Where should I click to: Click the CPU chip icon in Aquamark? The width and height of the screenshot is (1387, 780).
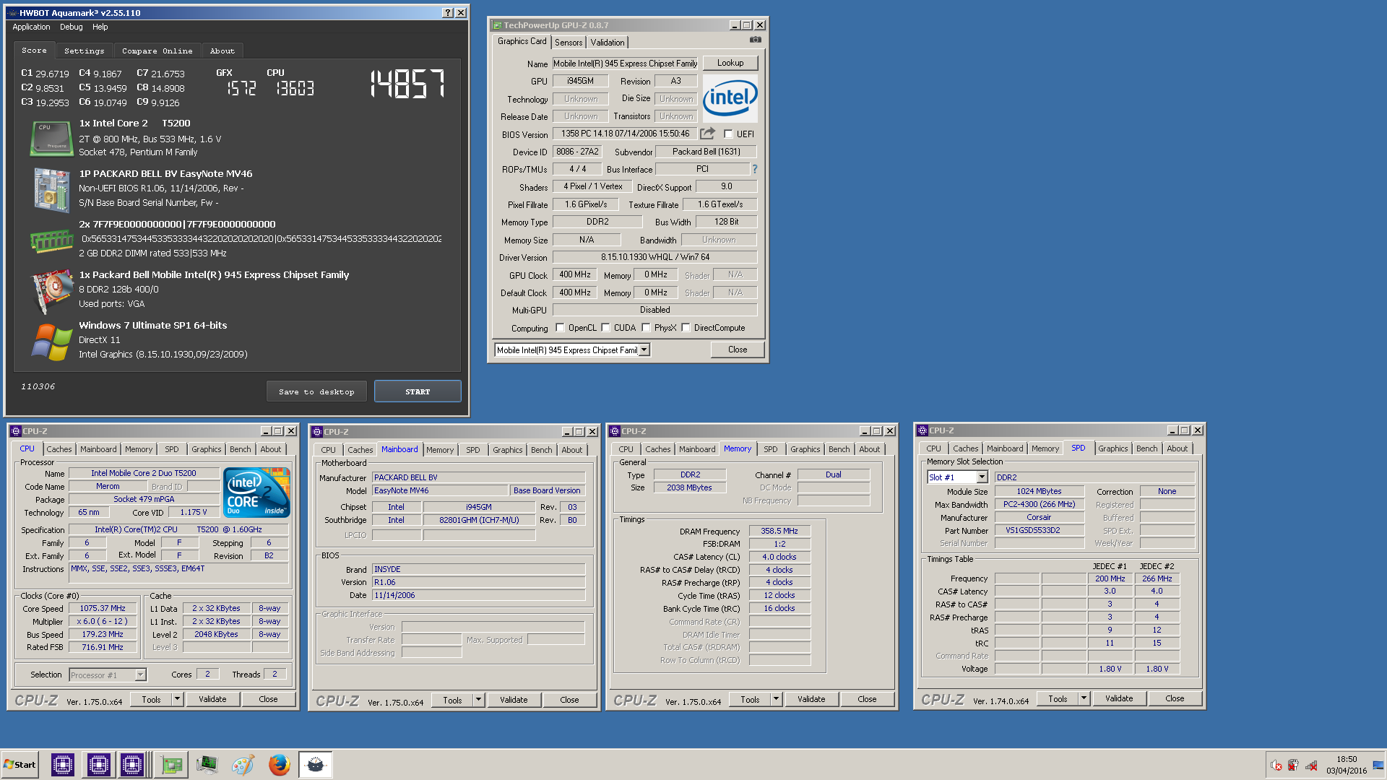[51, 138]
